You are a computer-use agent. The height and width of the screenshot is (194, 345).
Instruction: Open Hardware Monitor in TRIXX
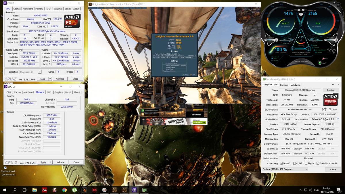319,50
